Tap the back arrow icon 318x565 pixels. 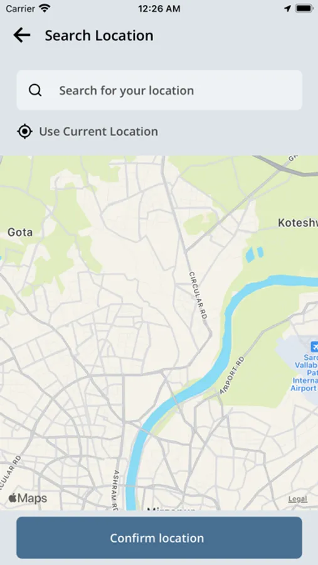21,35
